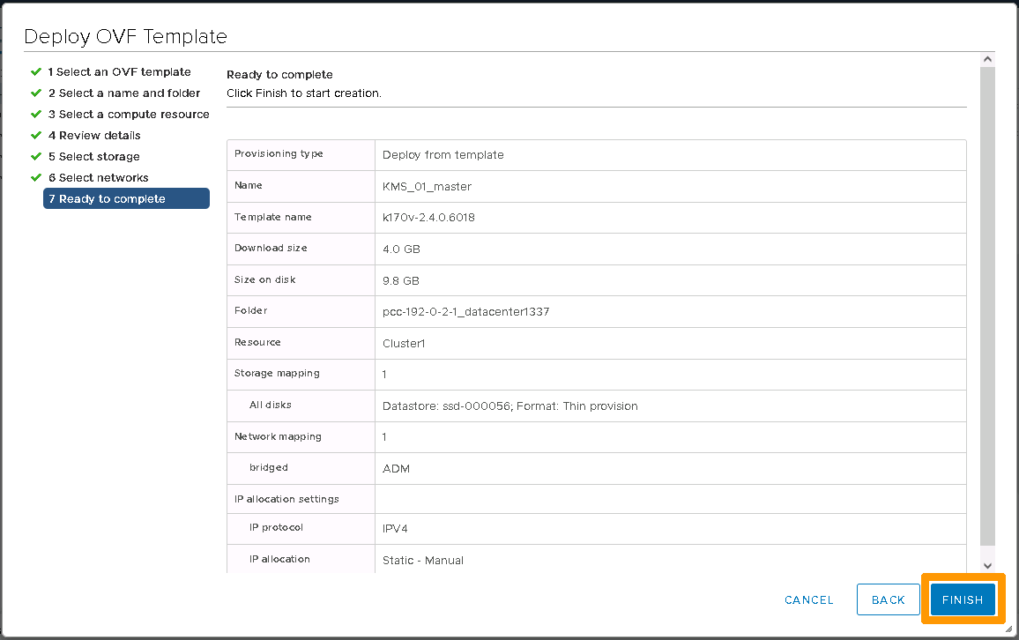
Task: Click the scrollbar down arrow
Action: pyautogui.click(x=987, y=565)
